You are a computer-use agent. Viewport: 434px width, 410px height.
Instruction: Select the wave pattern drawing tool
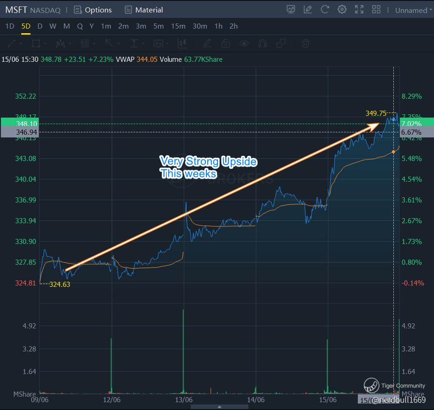[x=60, y=43]
